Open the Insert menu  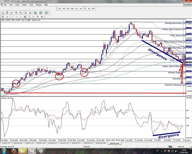[x=17, y=5]
